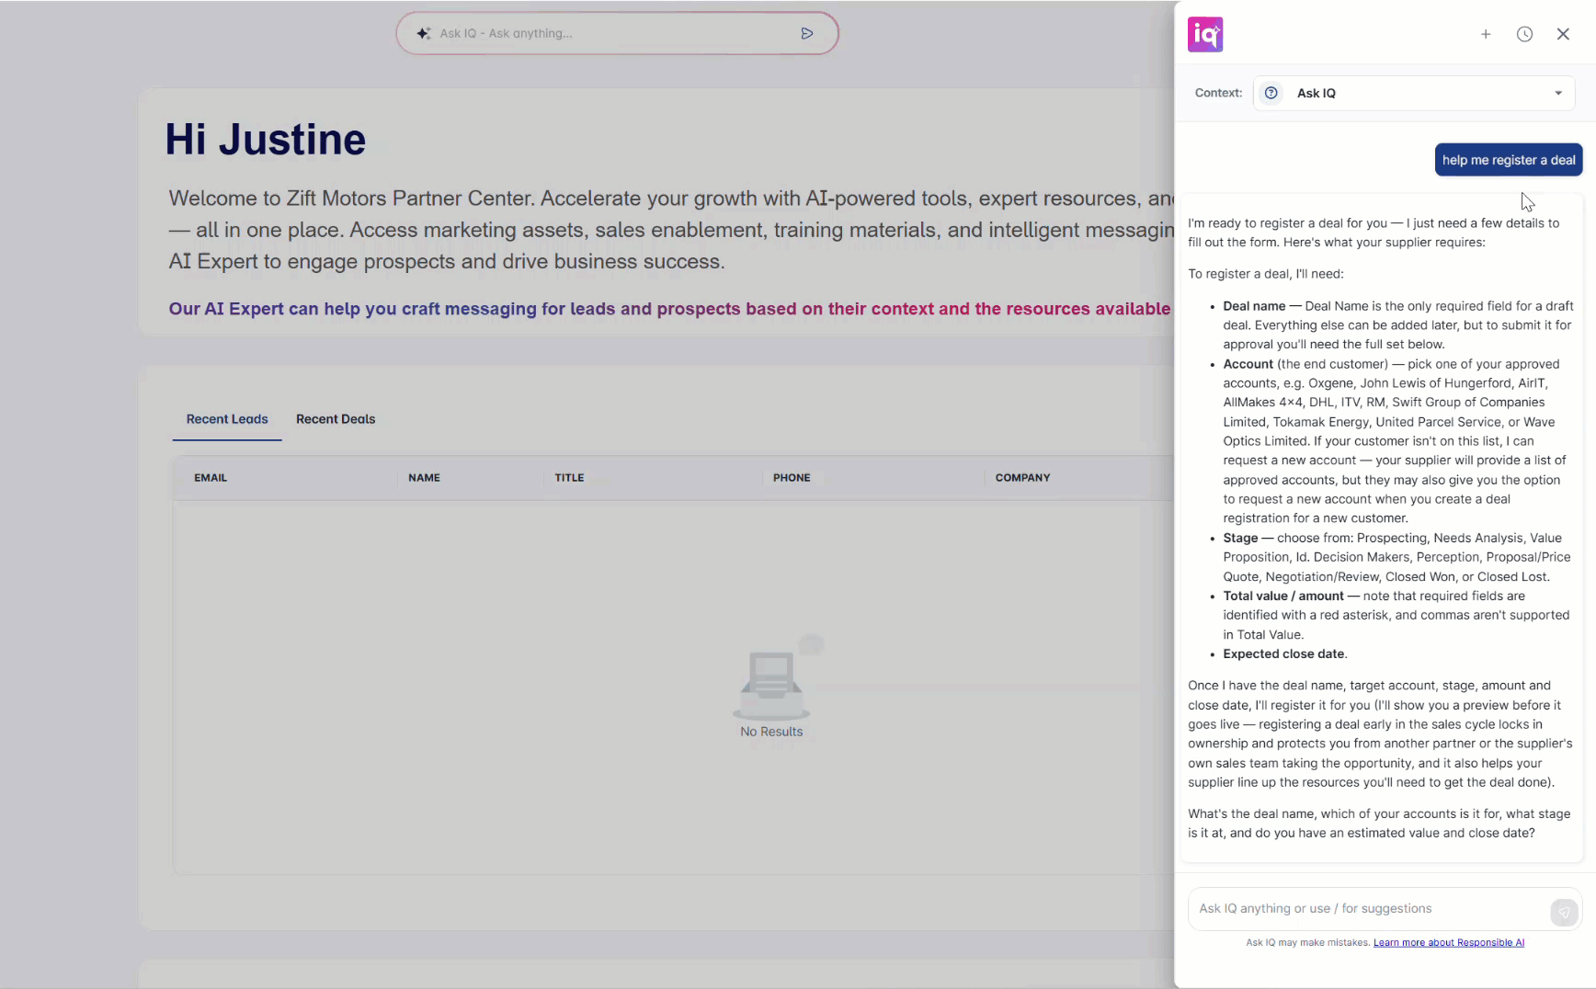Click the 'Total value / amount' bullet heading
This screenshot has width=1596, height=989.
(x=1283, y=597)
